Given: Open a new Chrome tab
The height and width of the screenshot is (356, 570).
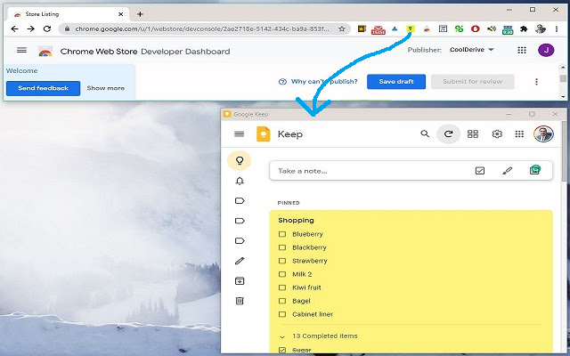Looking at the screenshot, I should (x=140, y=14).
